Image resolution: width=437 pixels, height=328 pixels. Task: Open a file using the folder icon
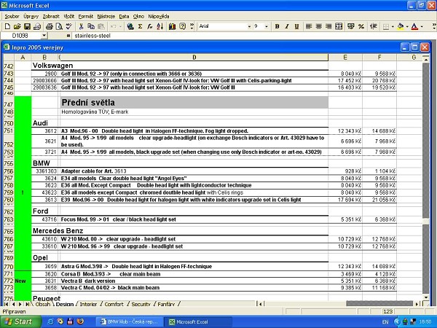tap(17, 26)
